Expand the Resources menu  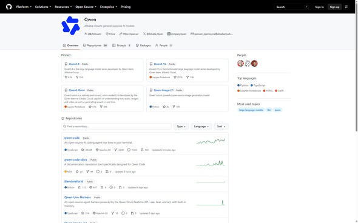[x=63, y=7]
